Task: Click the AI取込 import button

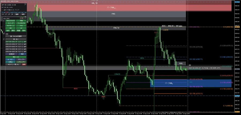Action: coord(10,62)
